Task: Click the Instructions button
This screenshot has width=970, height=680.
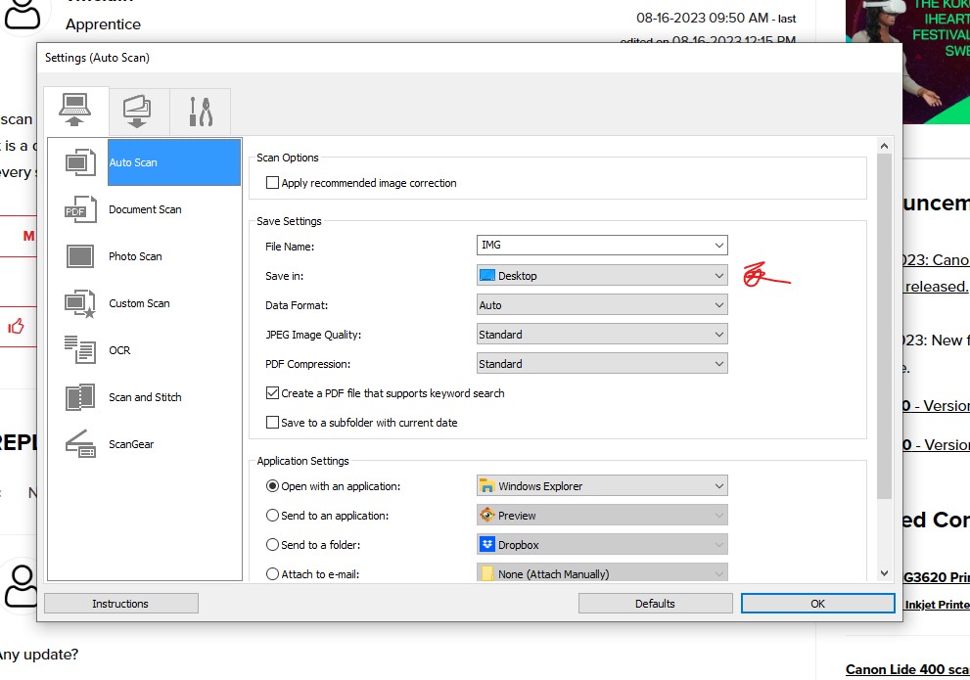Action: click(120, 603)
